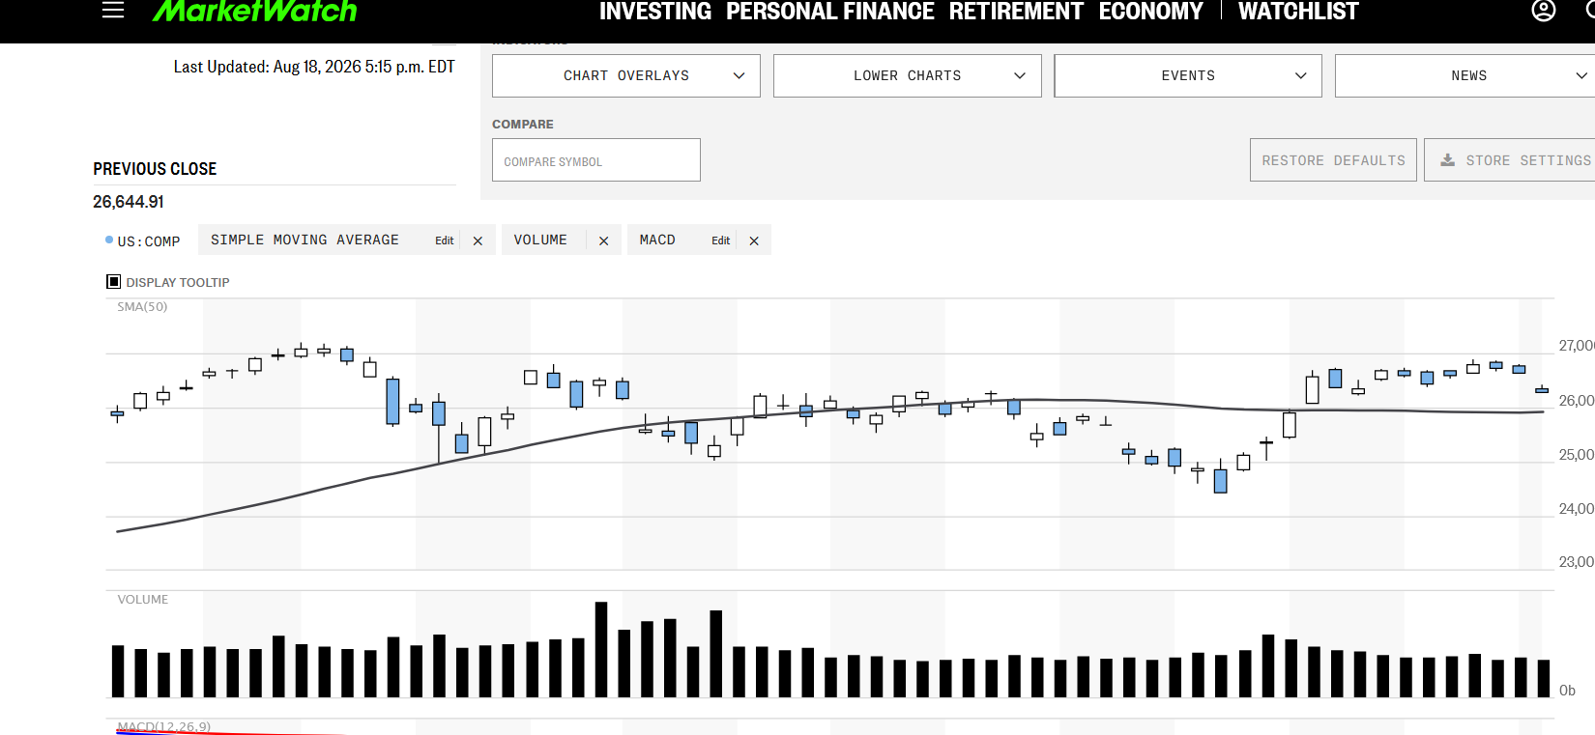Select the Watchlist nav item
Viewport: 1595px width, 735px height.
1298,12
